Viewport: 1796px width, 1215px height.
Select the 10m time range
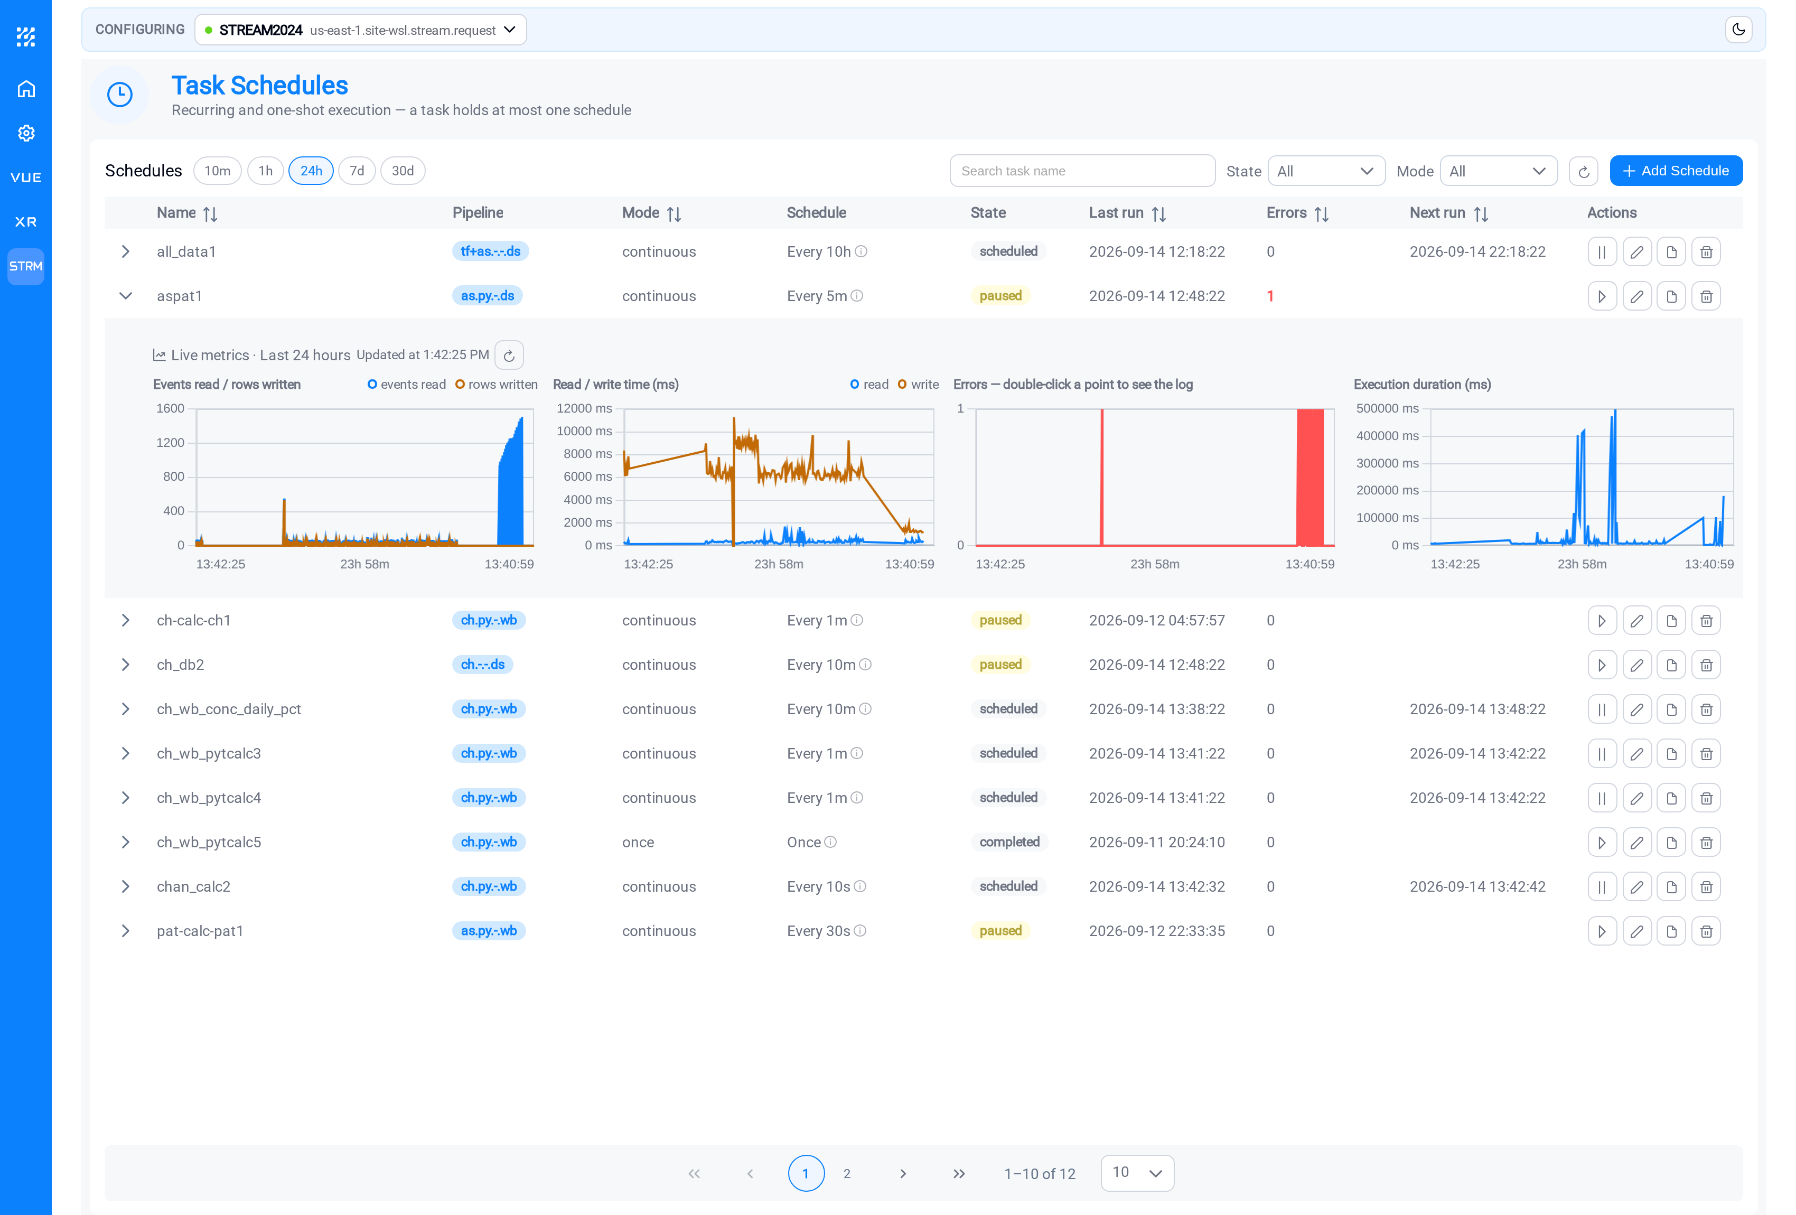tap(217, 171)
